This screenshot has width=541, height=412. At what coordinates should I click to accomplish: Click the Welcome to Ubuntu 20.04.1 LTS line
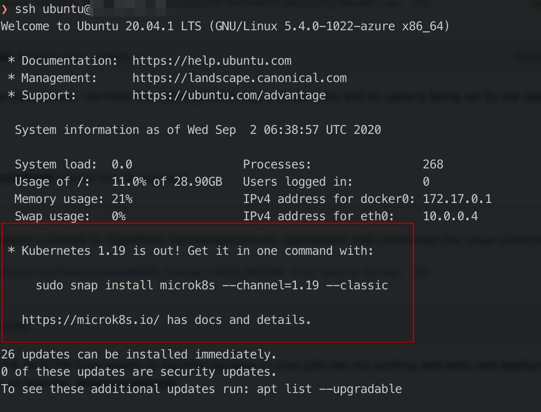pyautogui.click(x=225, y=26)
